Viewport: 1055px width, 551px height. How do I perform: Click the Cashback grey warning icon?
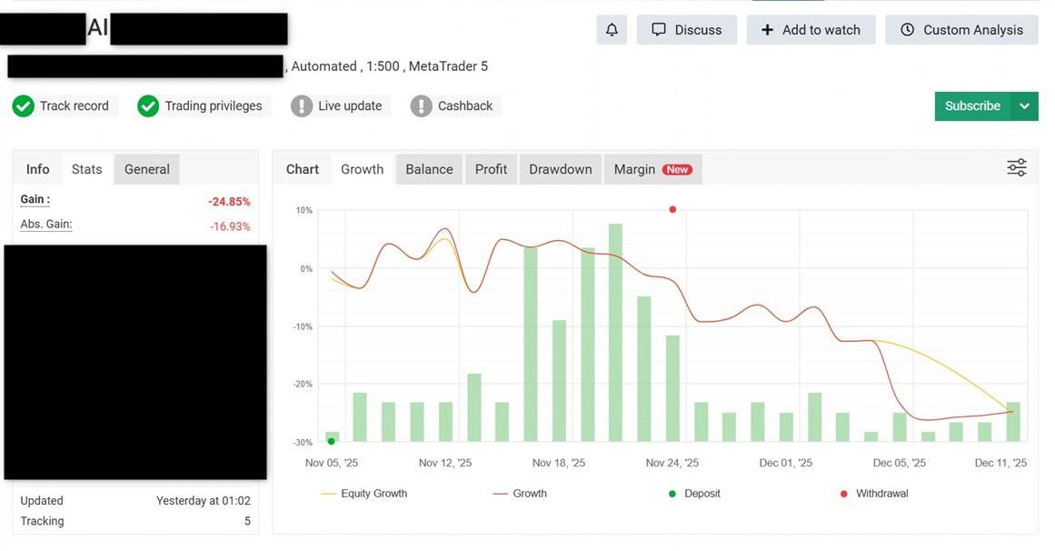click(x=421, y=106)
